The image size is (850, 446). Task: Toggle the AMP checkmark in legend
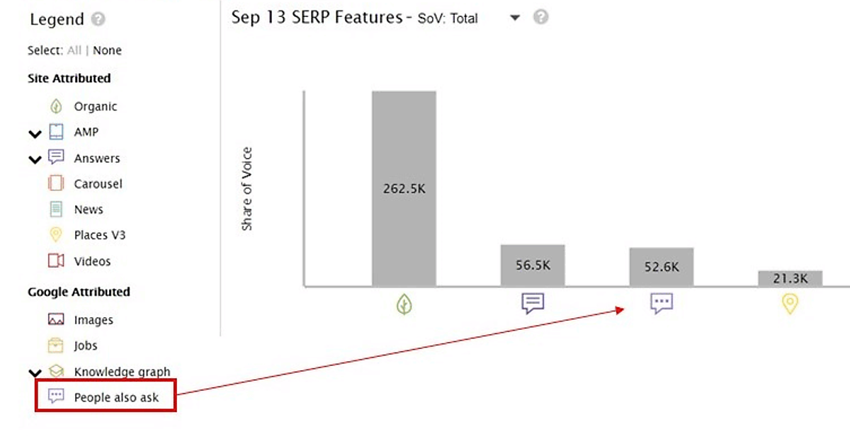[x=35, y=133]
